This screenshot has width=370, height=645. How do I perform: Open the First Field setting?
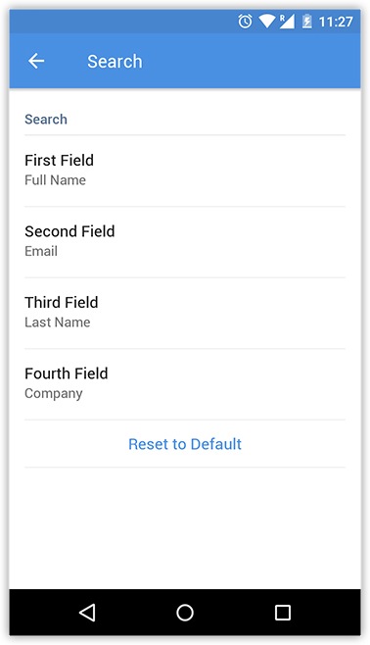pos(185,171)
